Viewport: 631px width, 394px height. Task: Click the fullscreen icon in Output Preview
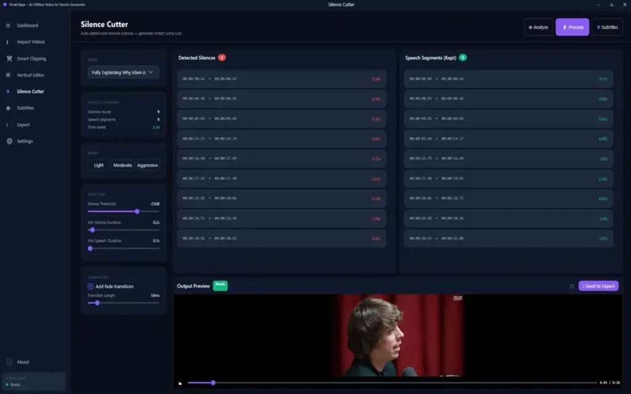tap(571, 286)
